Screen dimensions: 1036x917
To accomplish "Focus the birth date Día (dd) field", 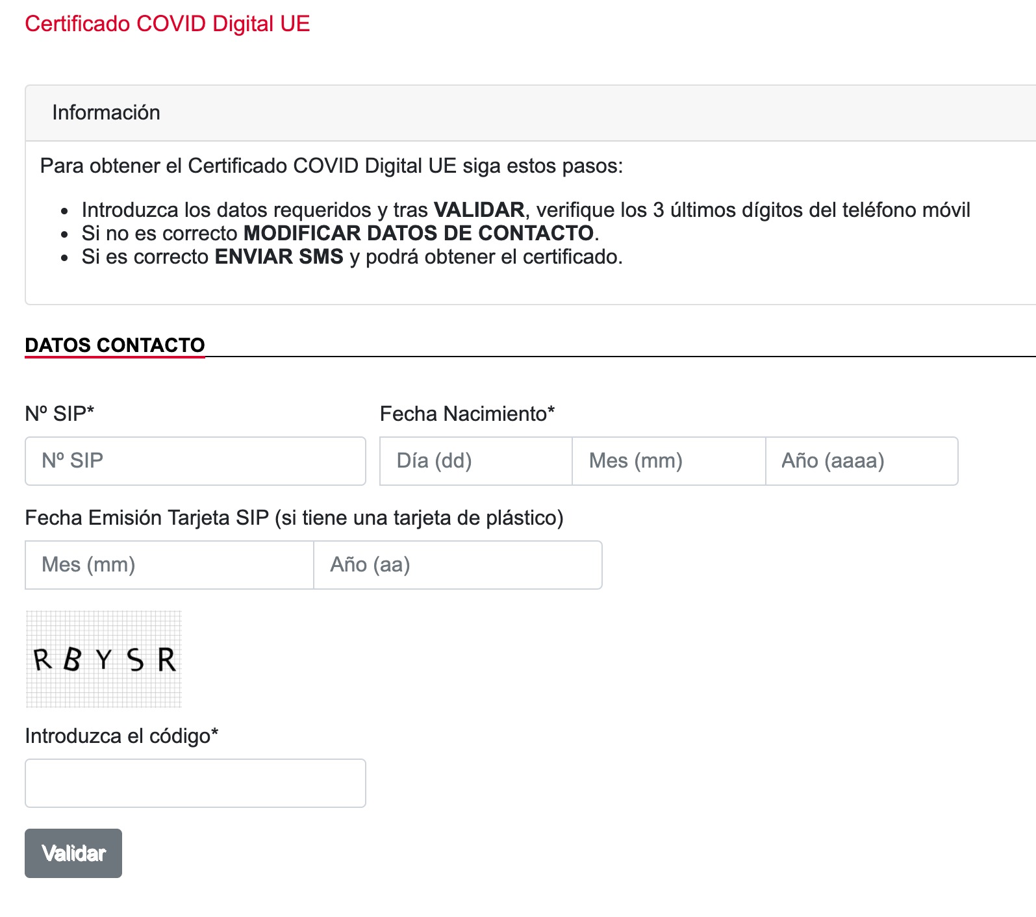I will [475, 461].
